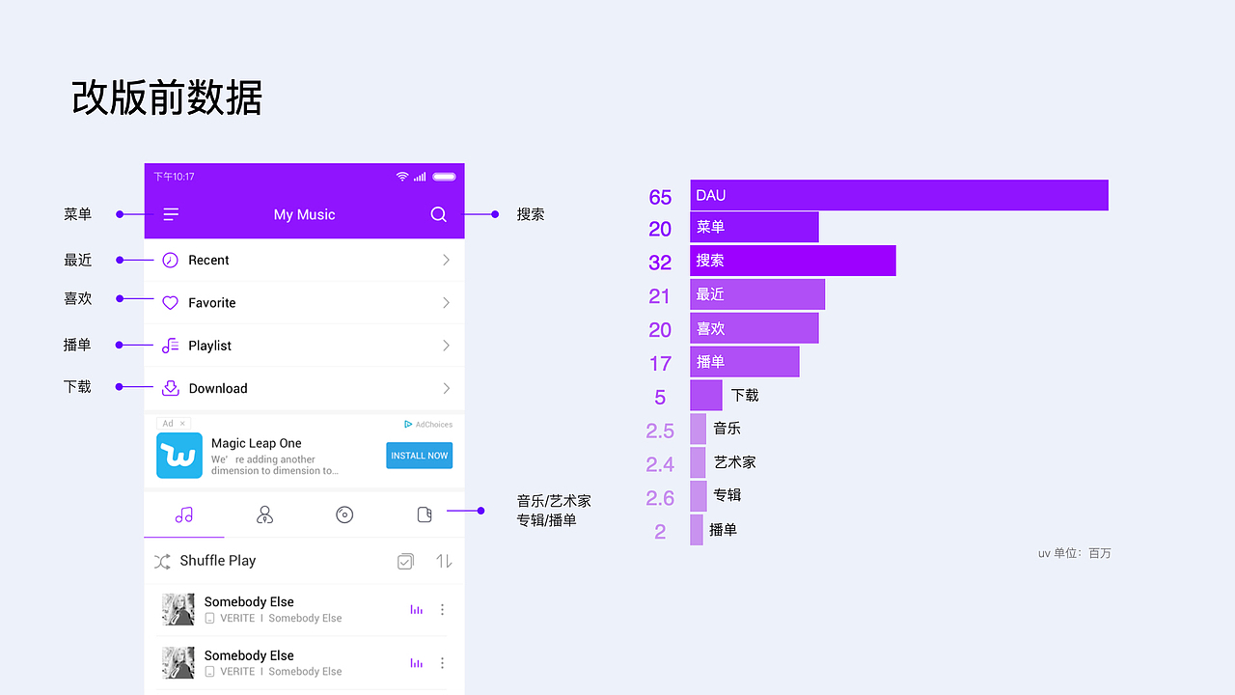Select the Artists tab icon

tap(264, 514)
